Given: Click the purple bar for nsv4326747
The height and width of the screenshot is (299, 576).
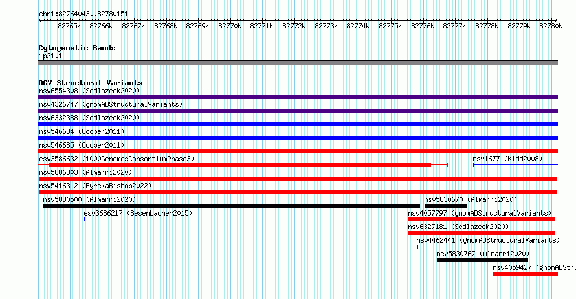Looking at the screenshot, I should pos(298,111).
